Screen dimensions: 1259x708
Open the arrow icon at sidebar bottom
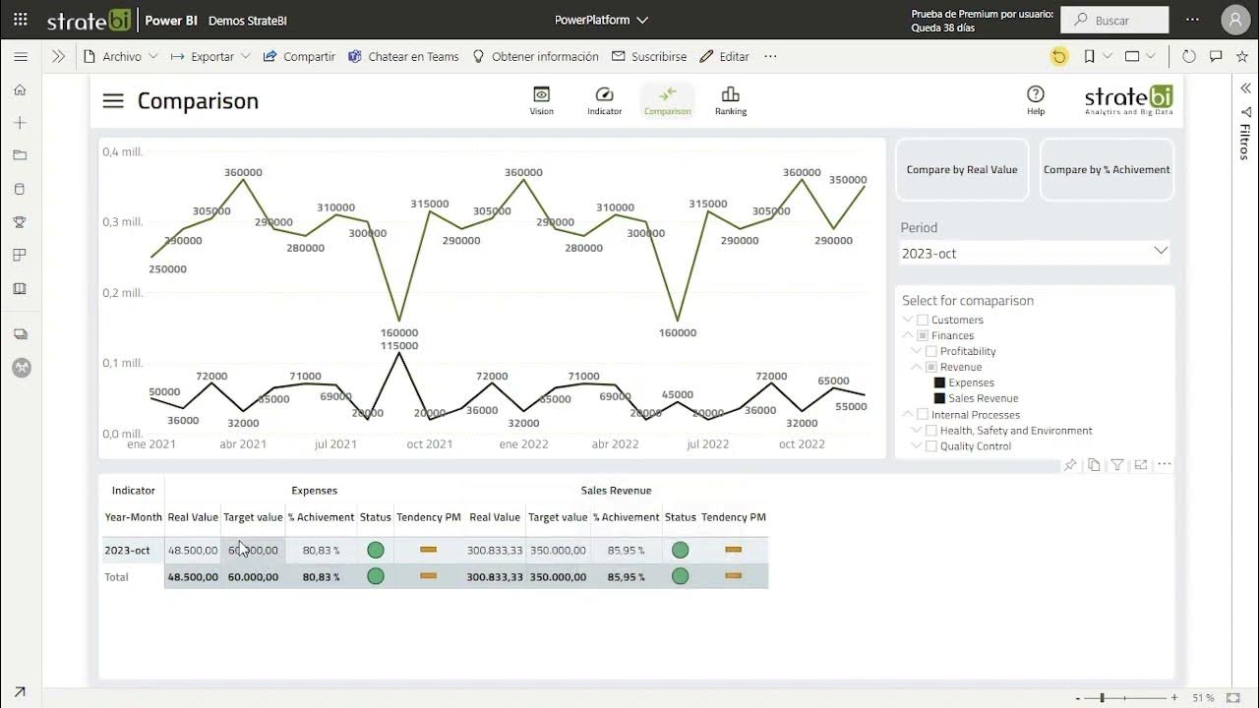[20, 692]
